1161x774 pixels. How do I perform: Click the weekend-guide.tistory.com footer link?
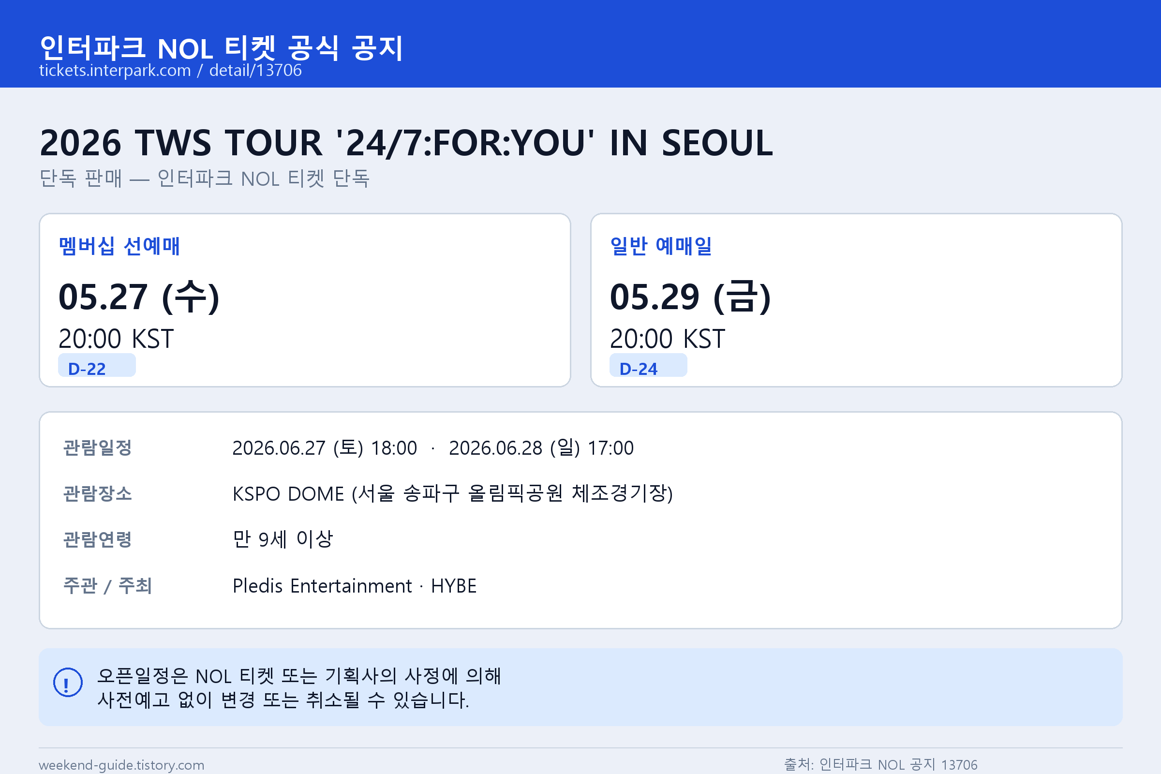click(x=121, y=765)
